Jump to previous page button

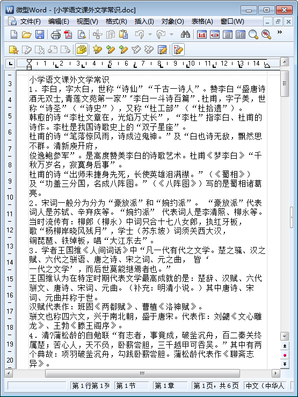click(x=285, y=346)
